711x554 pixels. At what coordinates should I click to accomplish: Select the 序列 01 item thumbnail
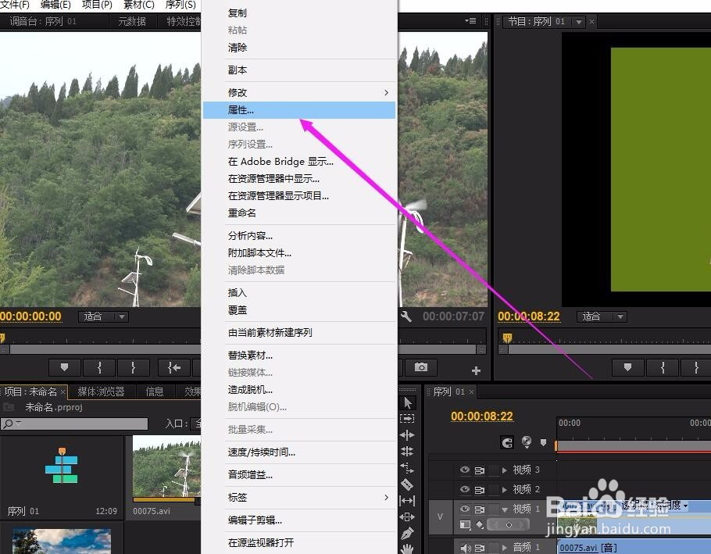pos(62,466)
